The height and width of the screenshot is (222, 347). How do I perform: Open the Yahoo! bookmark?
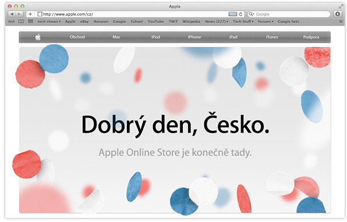click(137, 22)
